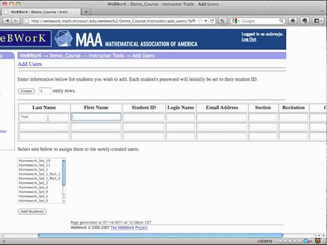
Task: Select Homework_Set_3 in the list
Action: tap(33, 187)
